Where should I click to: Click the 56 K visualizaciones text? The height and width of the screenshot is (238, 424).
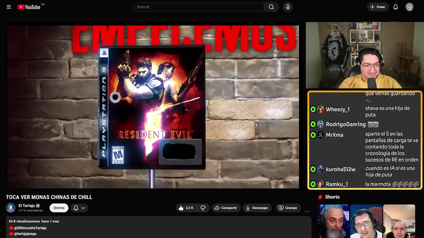[x=24, y=221]
